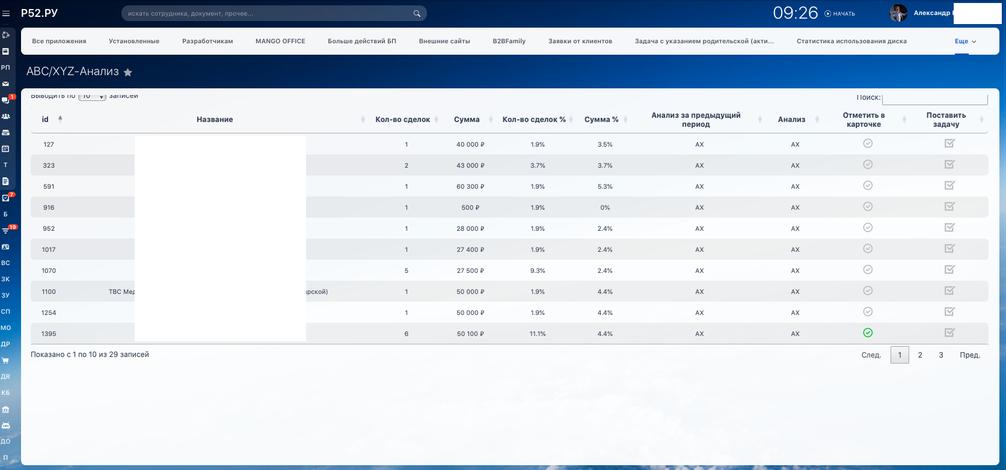Expand the Еще menu in the top navigation
The image size is (1006, 470).
(x=965, y=41)
